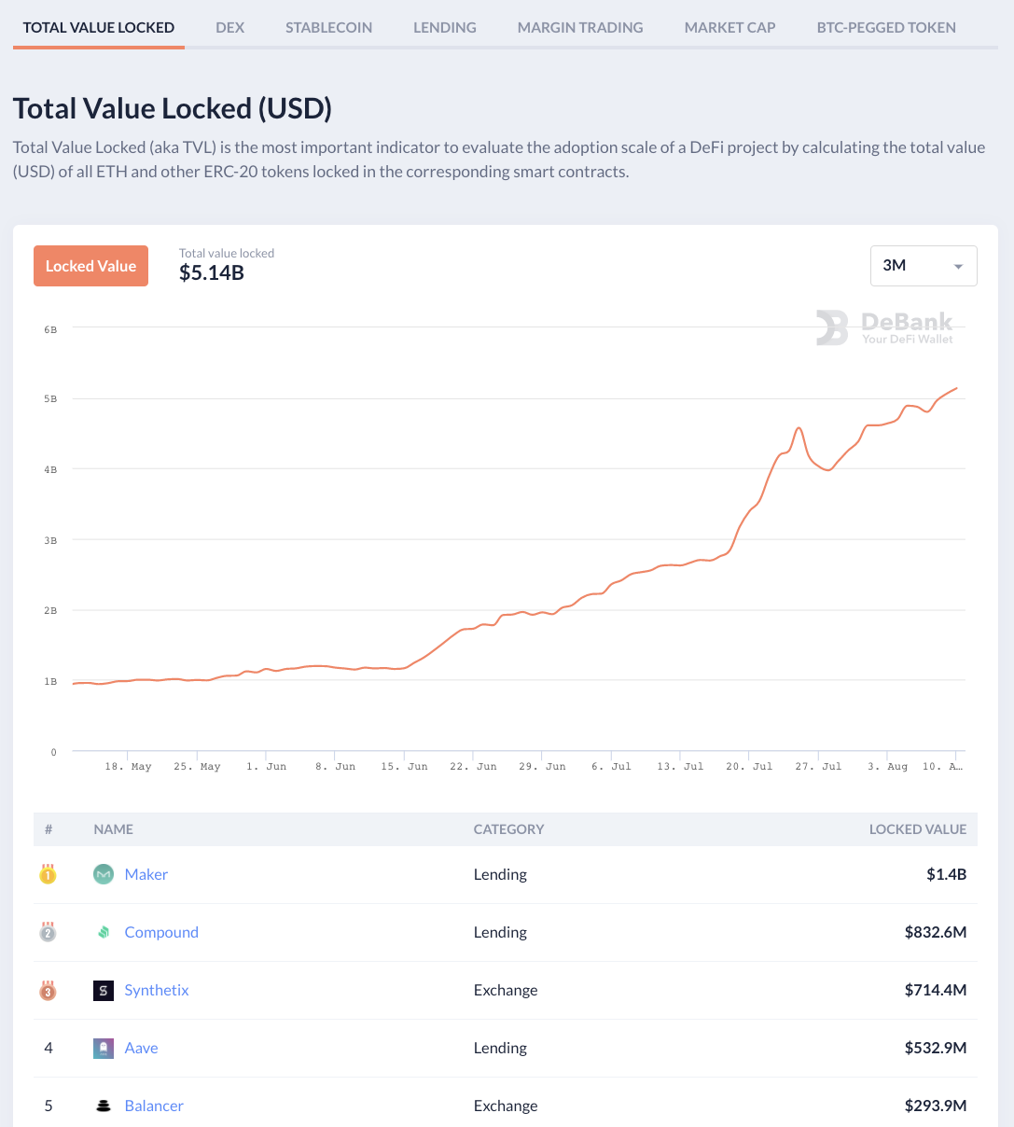This screenshot has height=1127, width=1014.
Task: Click the NAME column header
Action: point(114,828)
